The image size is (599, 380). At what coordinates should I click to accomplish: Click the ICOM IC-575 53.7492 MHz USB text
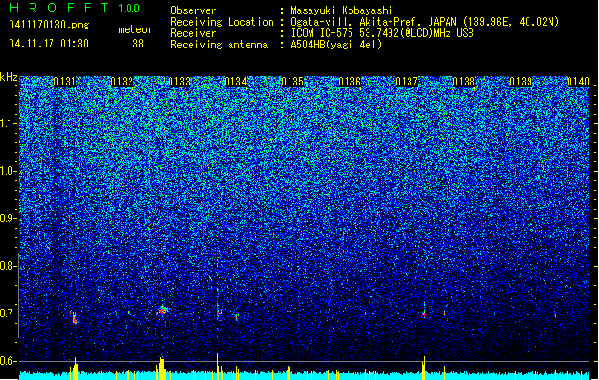(382, 33)
